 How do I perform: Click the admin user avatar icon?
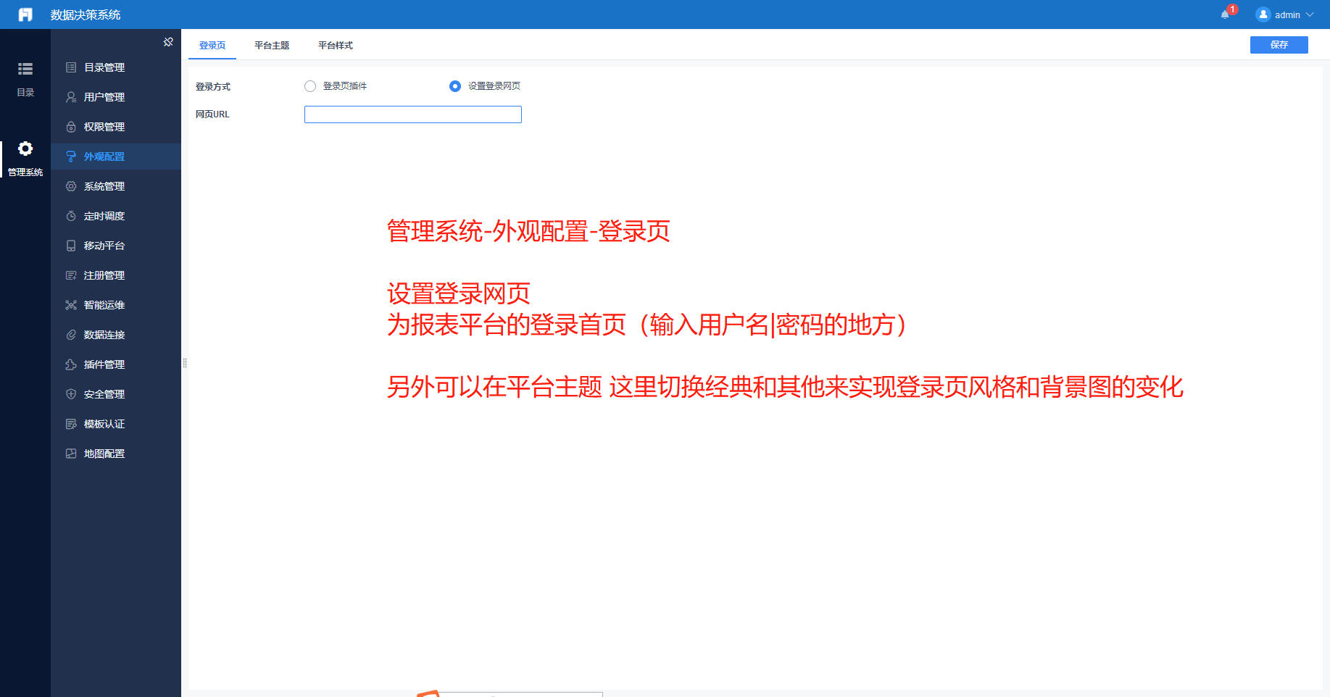[1263, 14]
